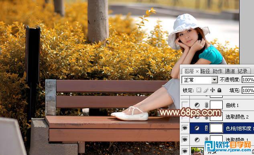Click the 不透明度 opacity value field

248,80
